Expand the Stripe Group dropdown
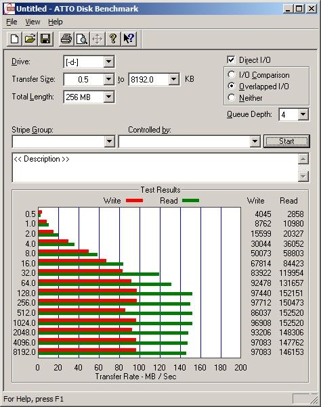321x407 pixels. [x=109, y=141]
